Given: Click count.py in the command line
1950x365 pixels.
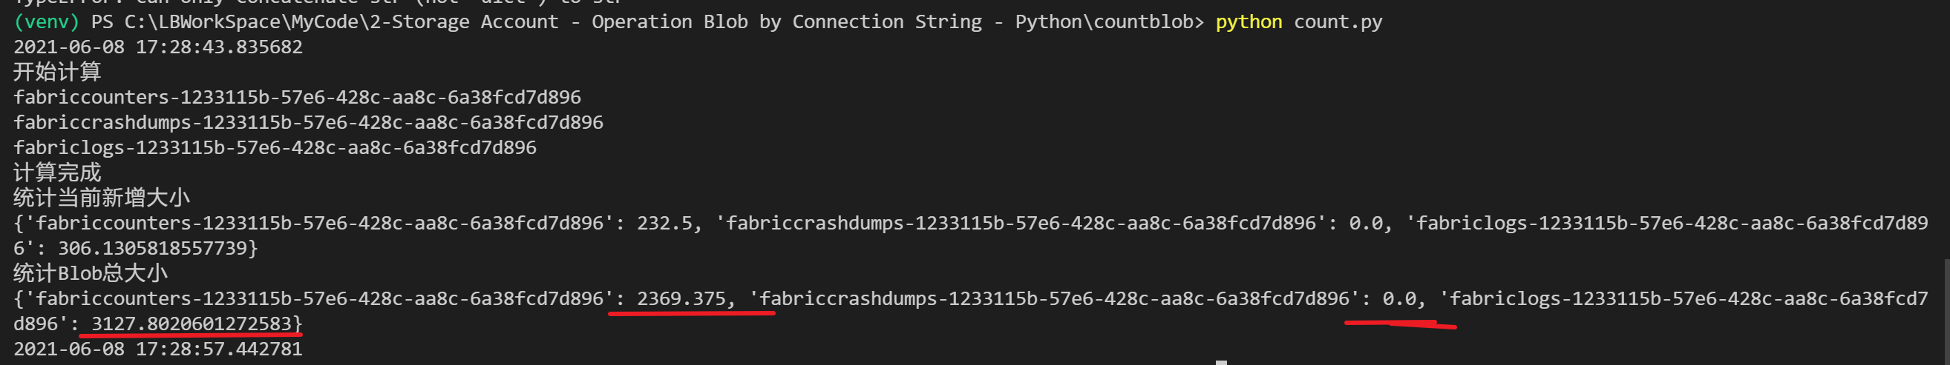Looking at the screenshot, I should click(1338, 22).
